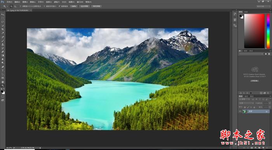
Task: Click the 适合屏幕 button
Action: tap(84, 6)
